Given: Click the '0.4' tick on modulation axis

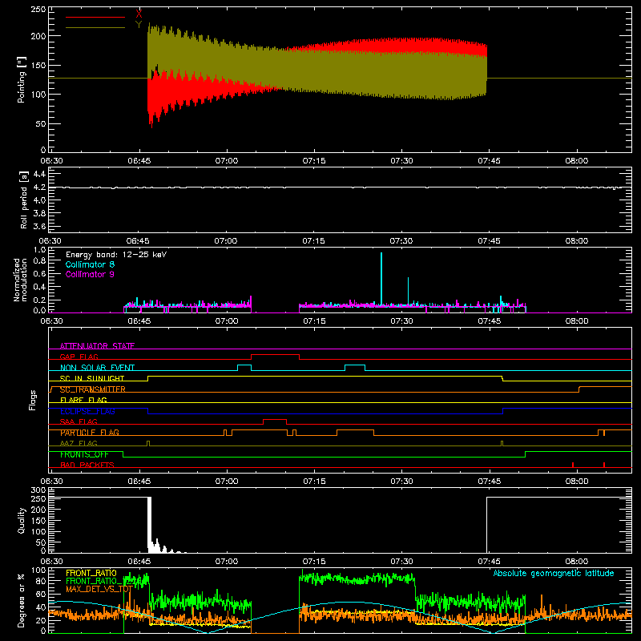Looking at the screenshot, I should tap(39, 287).
